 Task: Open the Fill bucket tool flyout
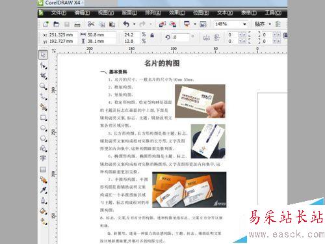pyautogui.click(x=44, y=211)
